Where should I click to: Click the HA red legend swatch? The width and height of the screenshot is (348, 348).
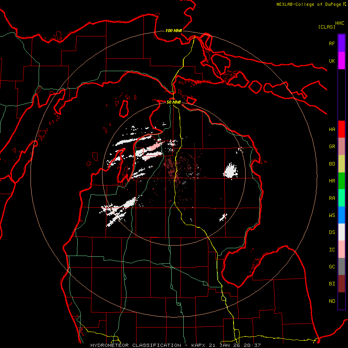341,129
